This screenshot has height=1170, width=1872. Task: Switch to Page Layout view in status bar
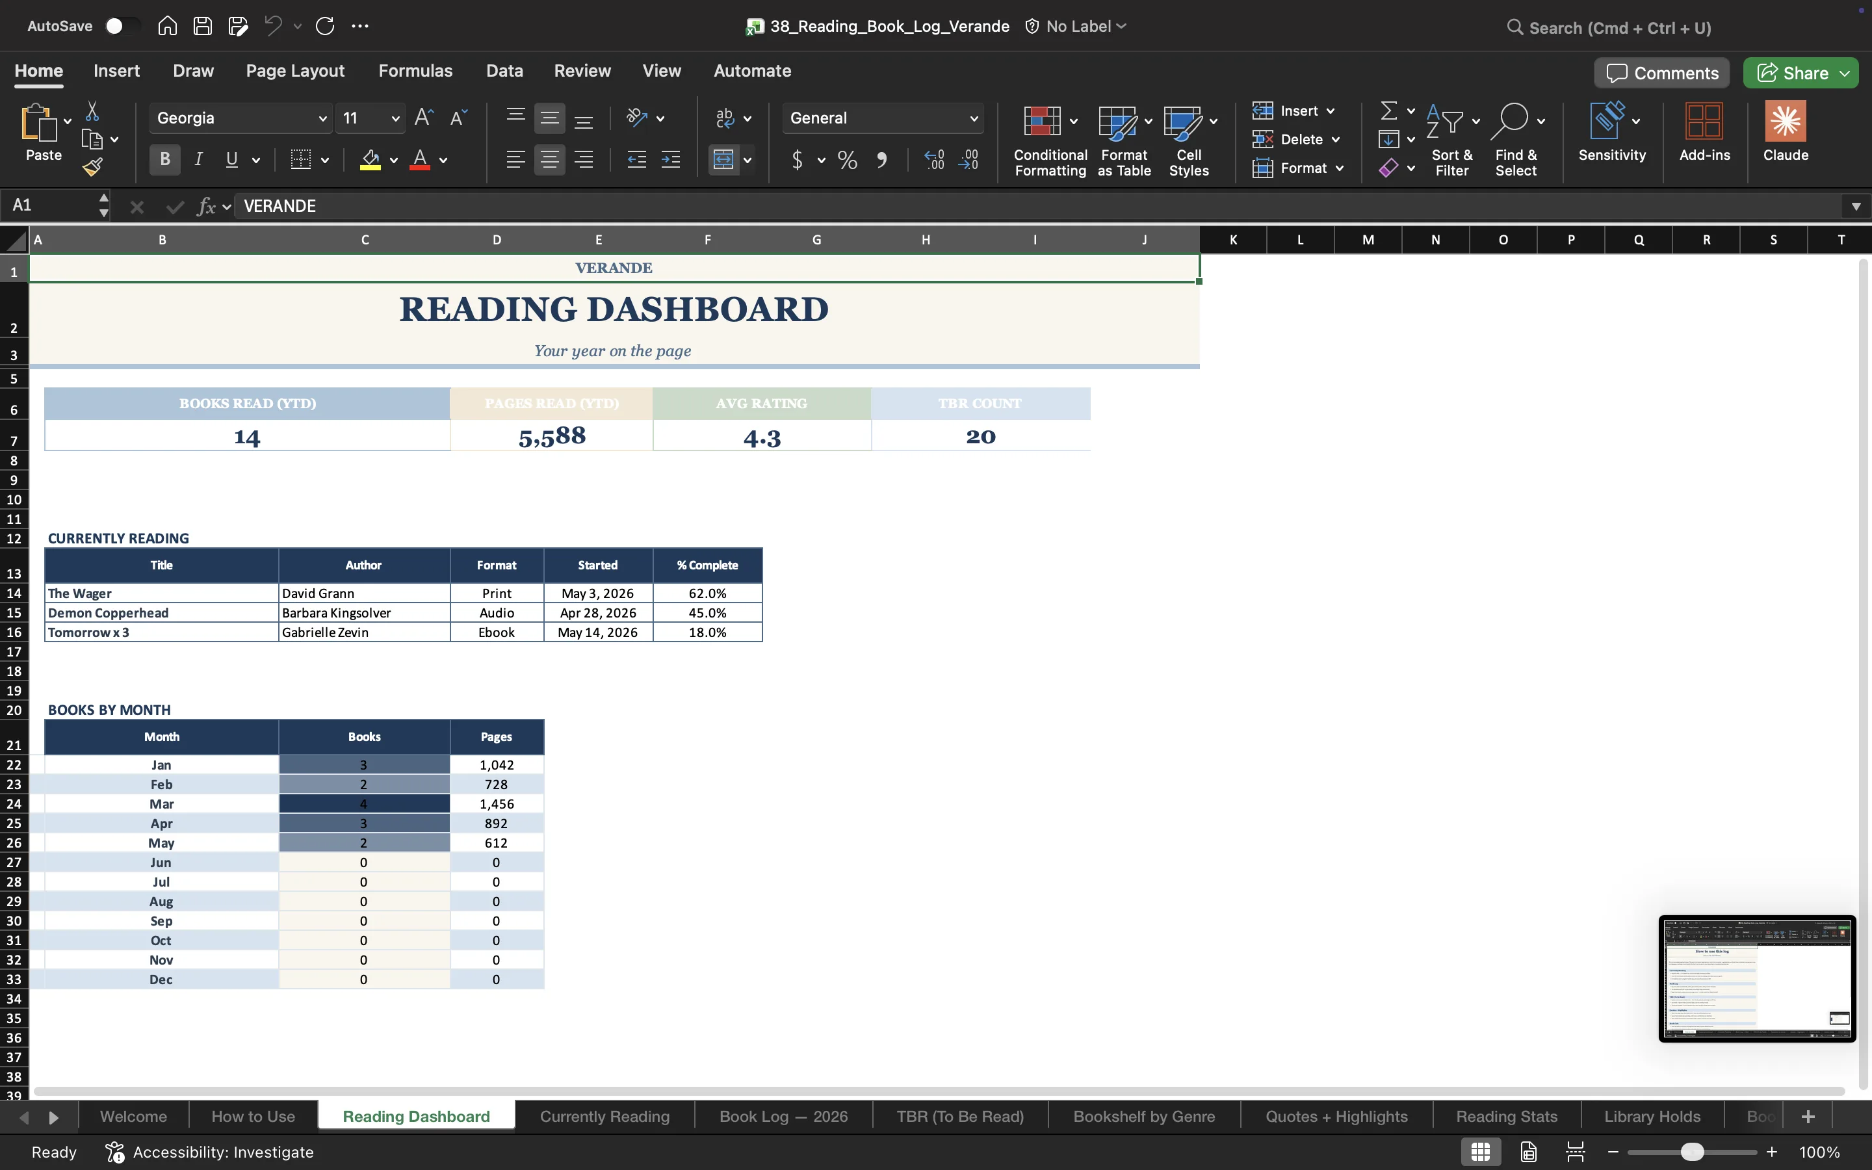point(1529,1151)
